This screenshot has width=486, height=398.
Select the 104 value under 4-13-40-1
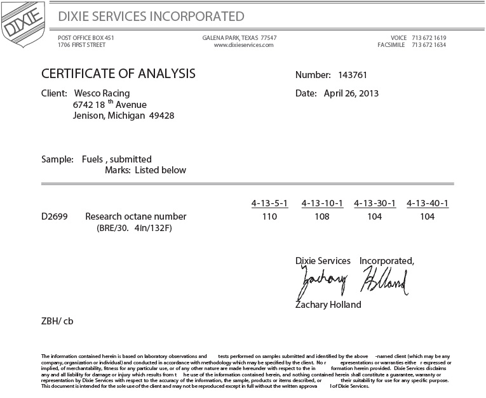[x=428, y=216]
